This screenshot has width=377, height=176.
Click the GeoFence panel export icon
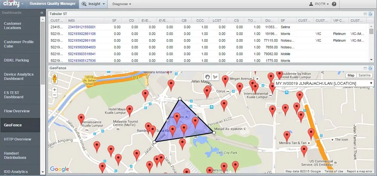(371, 68)
